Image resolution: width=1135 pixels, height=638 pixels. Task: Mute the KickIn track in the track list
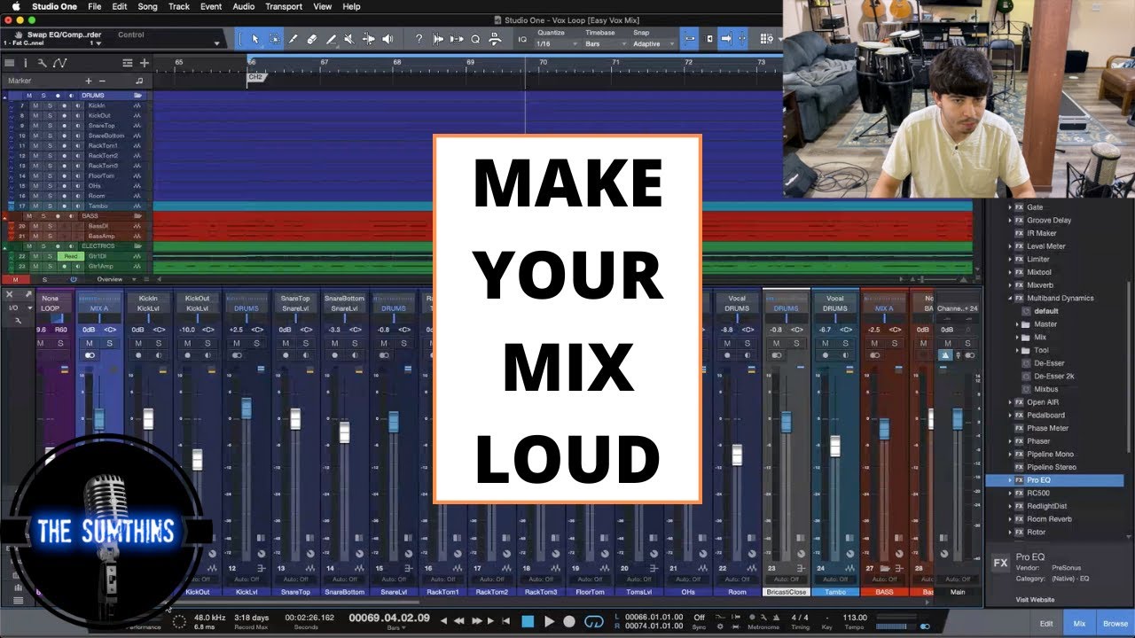tap(35, 105)
